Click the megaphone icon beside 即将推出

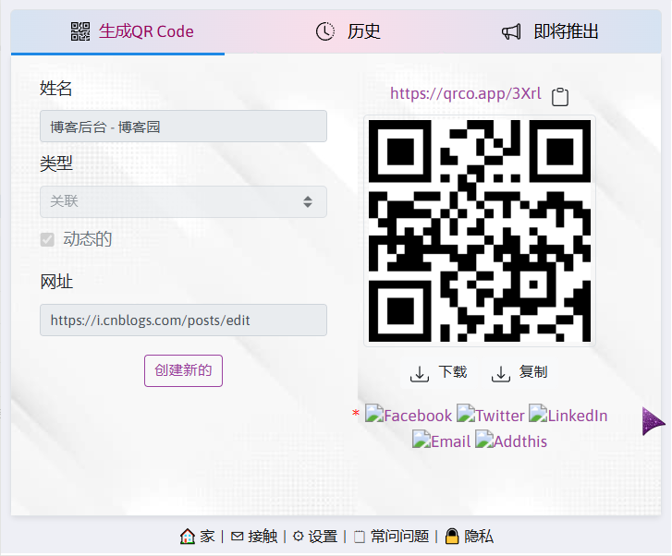[511, 31]
